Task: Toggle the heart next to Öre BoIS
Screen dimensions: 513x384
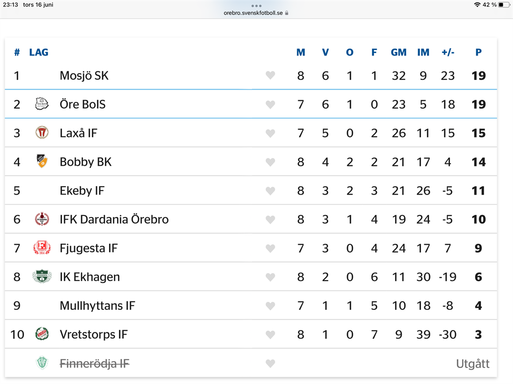Action: coord(270,105)
